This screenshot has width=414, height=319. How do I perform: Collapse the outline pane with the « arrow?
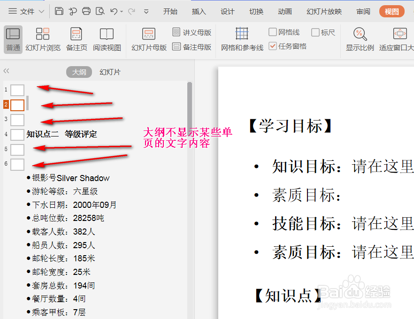coord(6,70)
